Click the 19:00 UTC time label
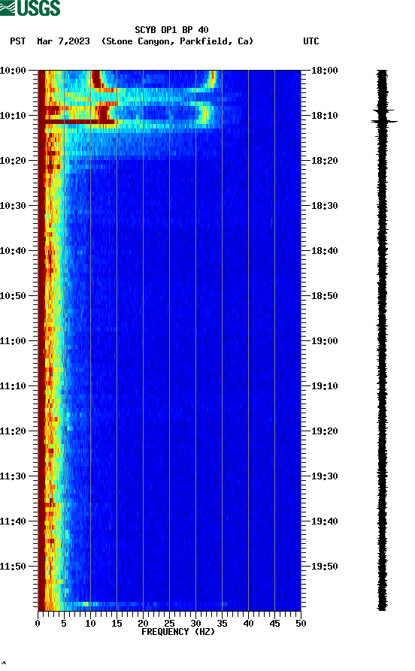 325,341
